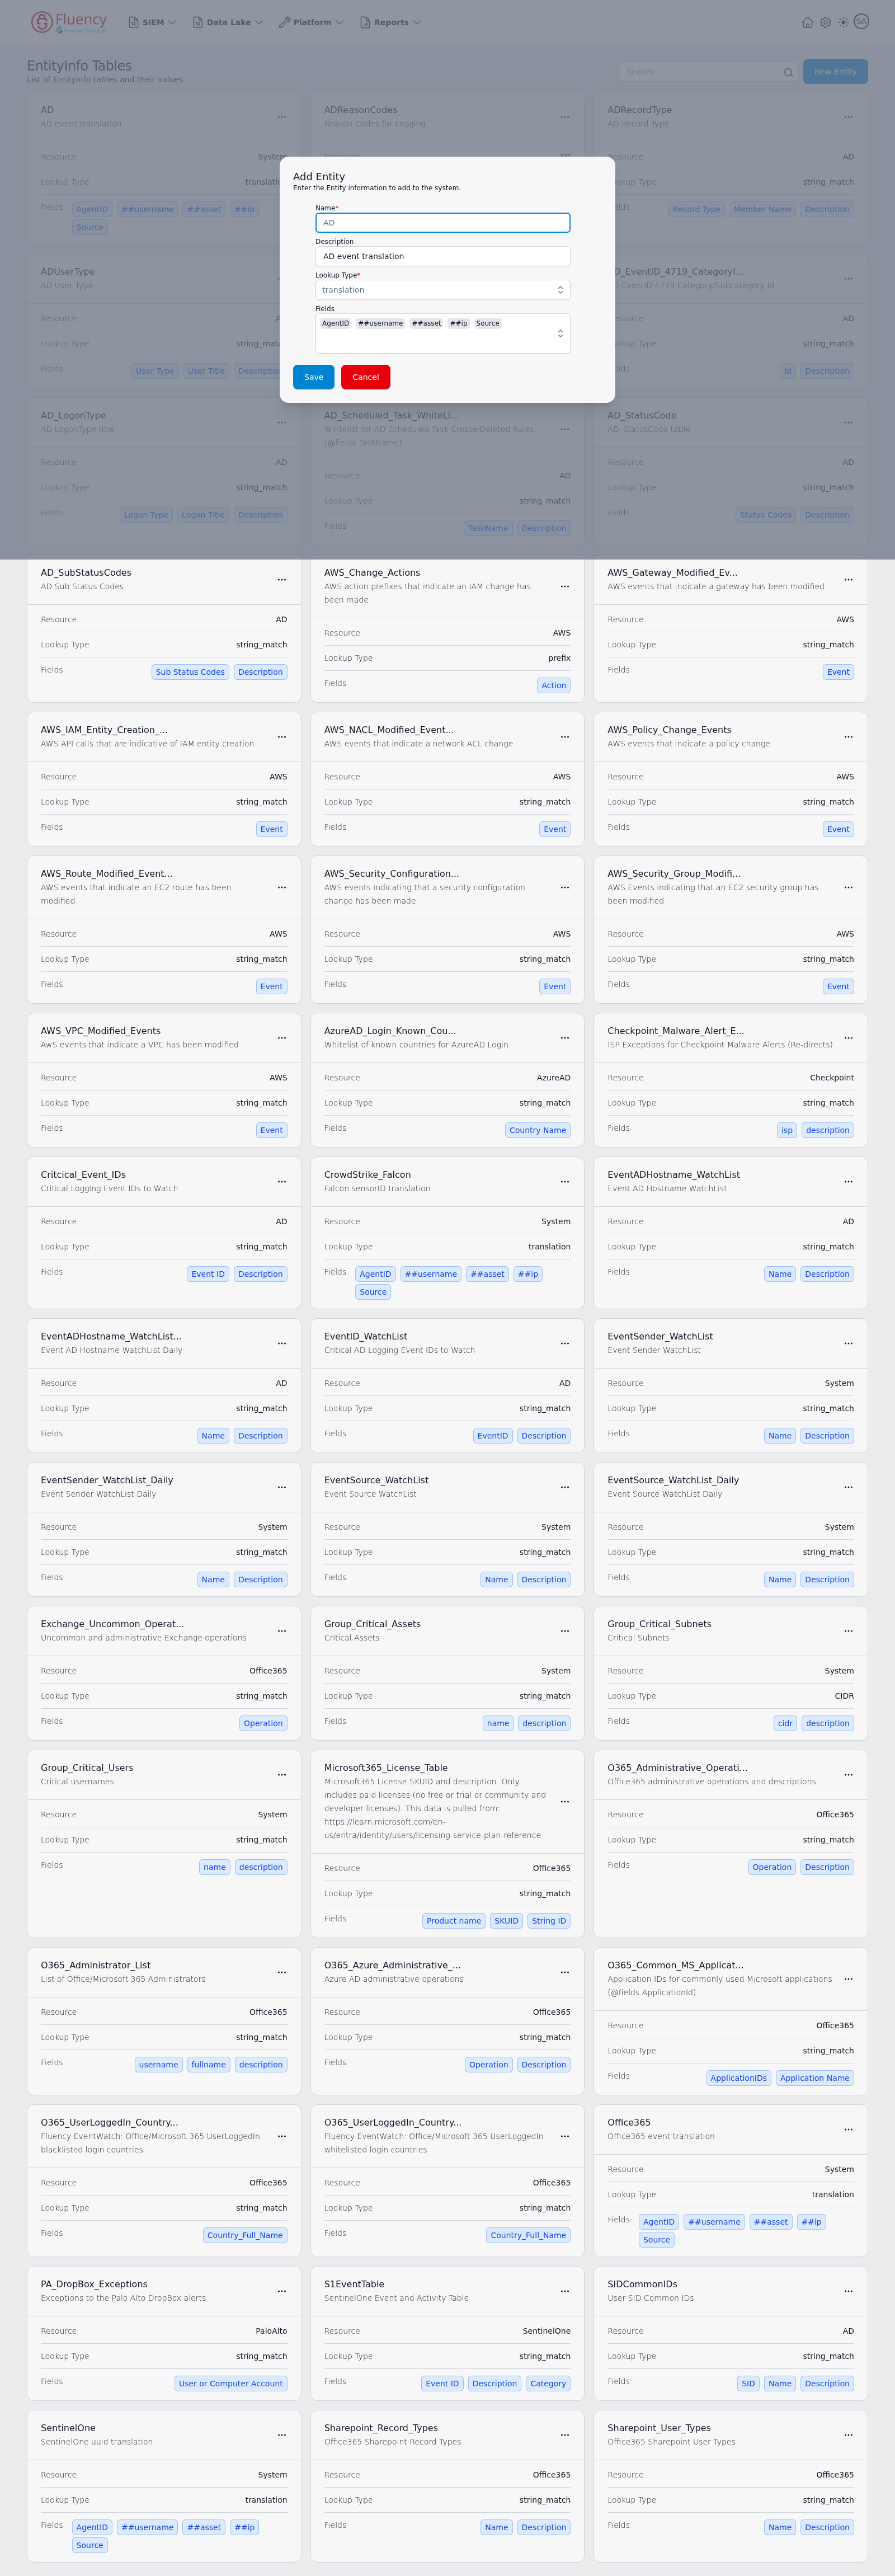This screenshot has width=895, height=2576.
Task: Click the Fluency logo
Action: pyautogui.click(x=68, y=21)
